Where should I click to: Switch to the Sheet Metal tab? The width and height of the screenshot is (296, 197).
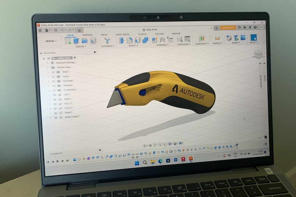(x=123, y=35)
